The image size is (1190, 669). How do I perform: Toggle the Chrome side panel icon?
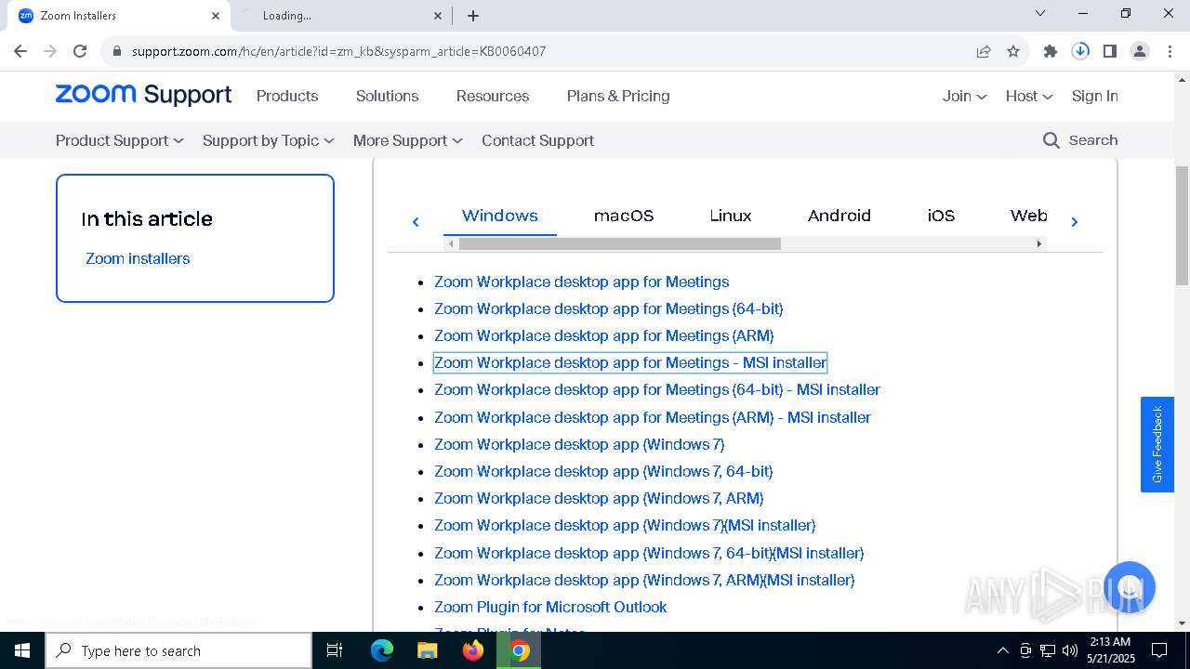1110,51
